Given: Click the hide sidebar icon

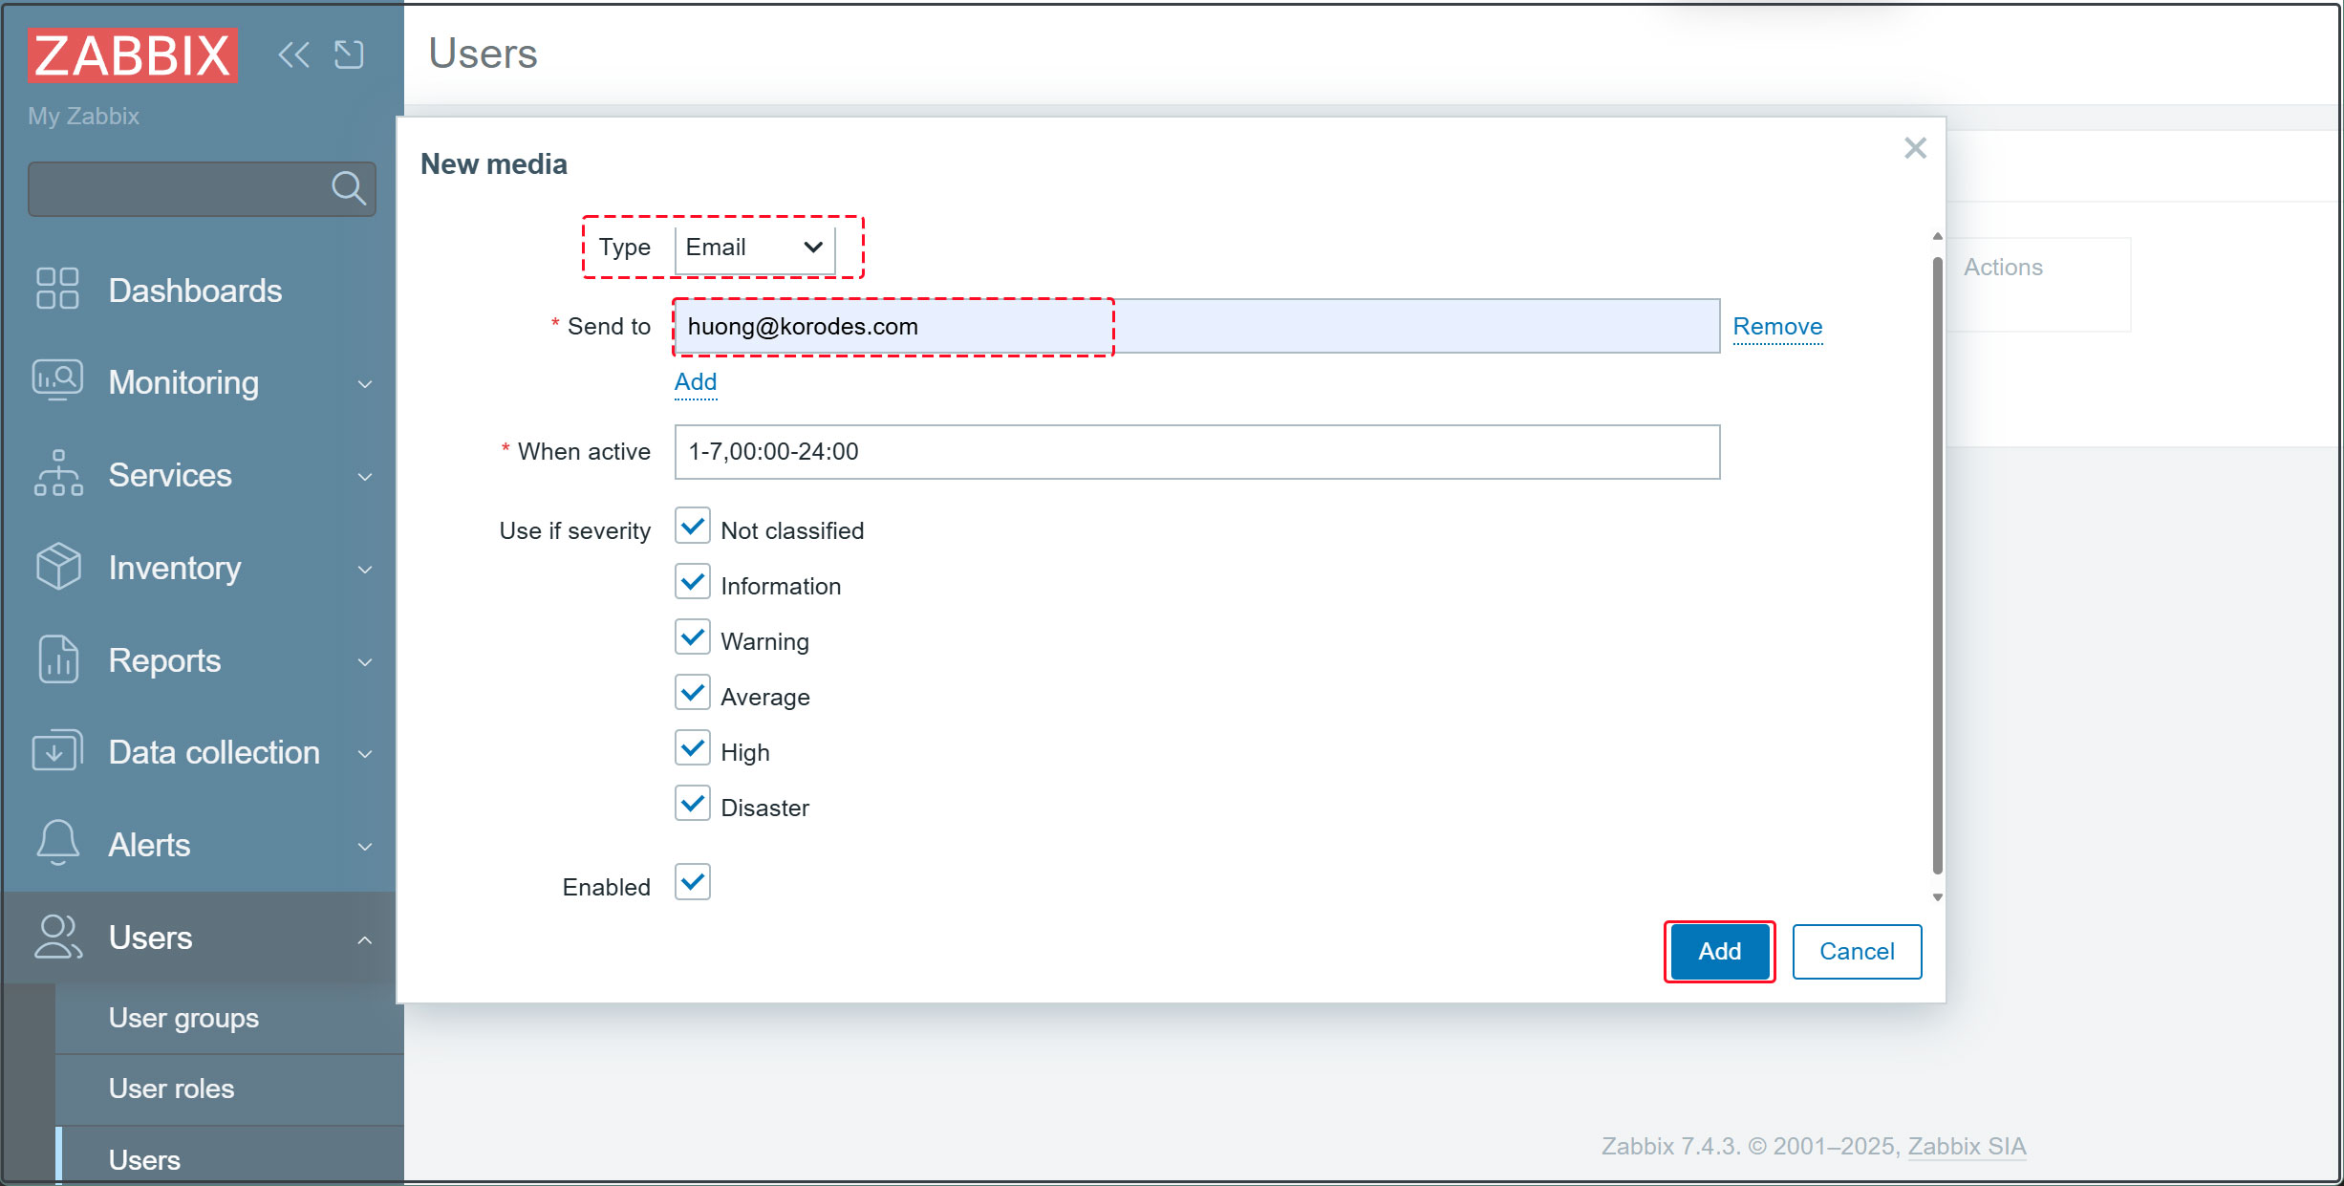Looking at the screenshot, I should pos(349,55).
